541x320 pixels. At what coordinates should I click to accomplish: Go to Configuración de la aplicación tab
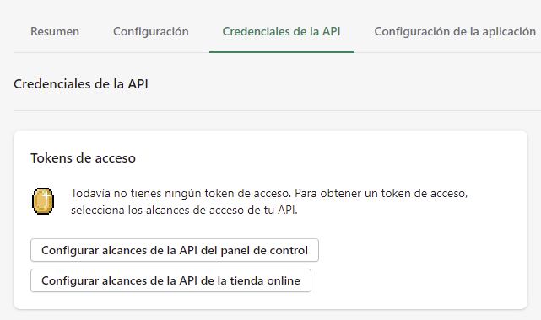click(455, 32)
